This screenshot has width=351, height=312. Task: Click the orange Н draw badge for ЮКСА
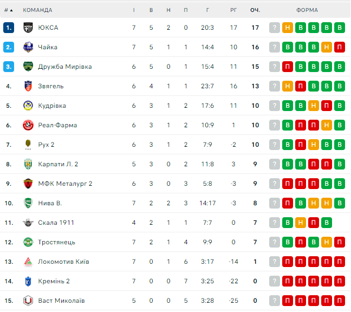288,28
